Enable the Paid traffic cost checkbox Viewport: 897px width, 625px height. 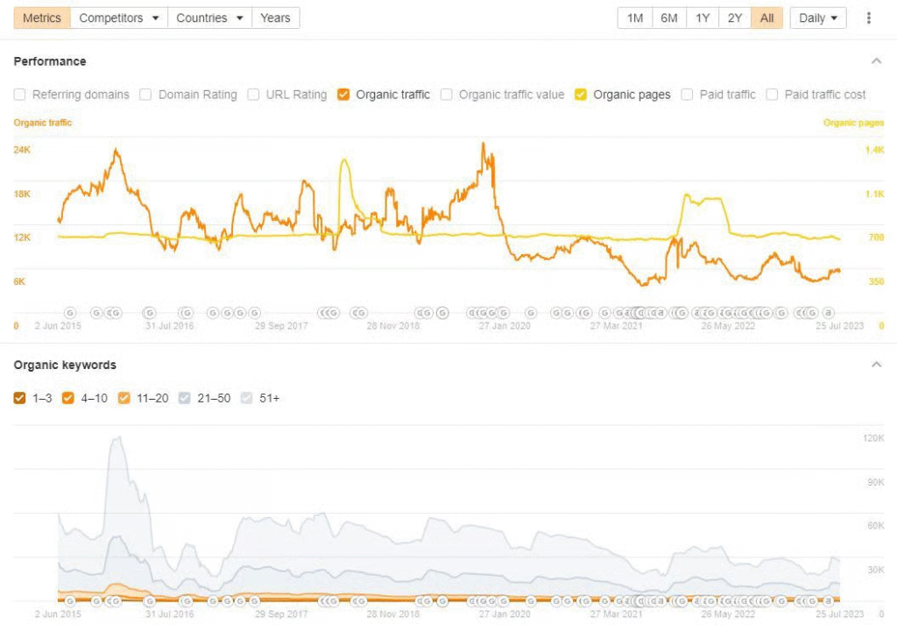point(773,95)
